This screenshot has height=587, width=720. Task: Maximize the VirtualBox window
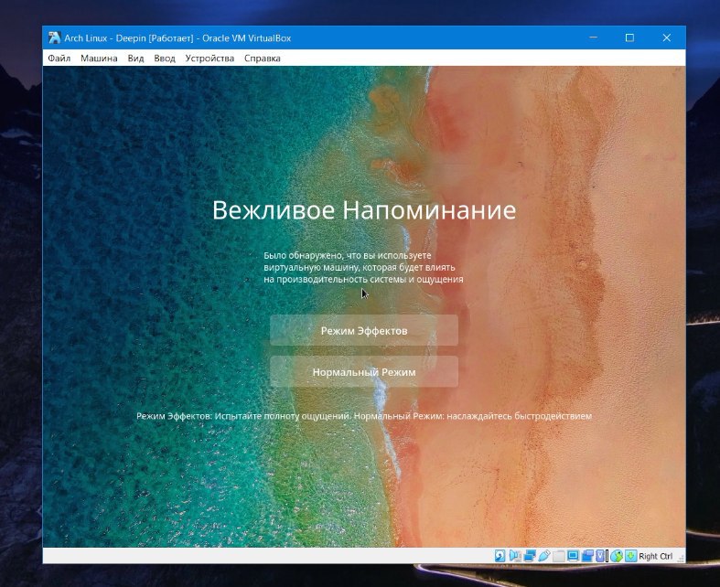point(630,37)
